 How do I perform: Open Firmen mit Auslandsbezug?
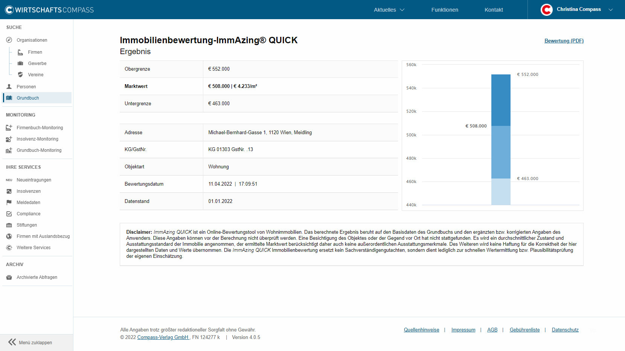pos(43,236)
